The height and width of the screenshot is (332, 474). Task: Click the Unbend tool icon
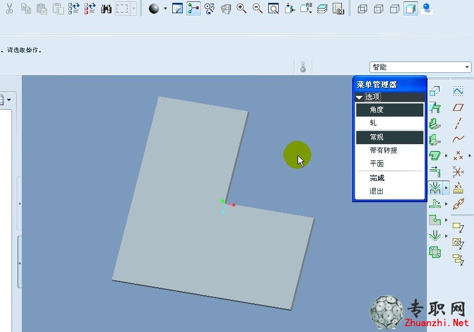click(435, 204)
